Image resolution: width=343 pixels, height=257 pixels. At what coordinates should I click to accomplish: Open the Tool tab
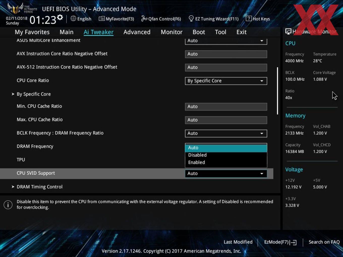(220, 32)
